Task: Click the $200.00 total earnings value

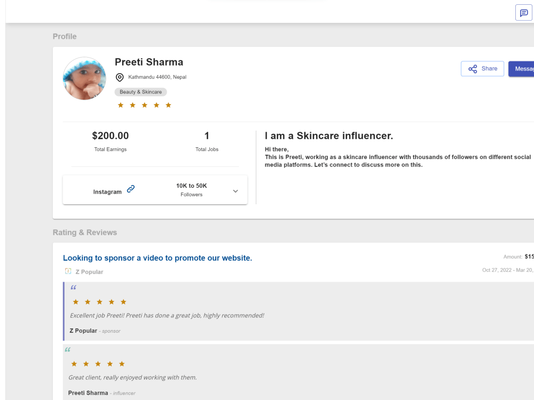Action: (111, 135)
